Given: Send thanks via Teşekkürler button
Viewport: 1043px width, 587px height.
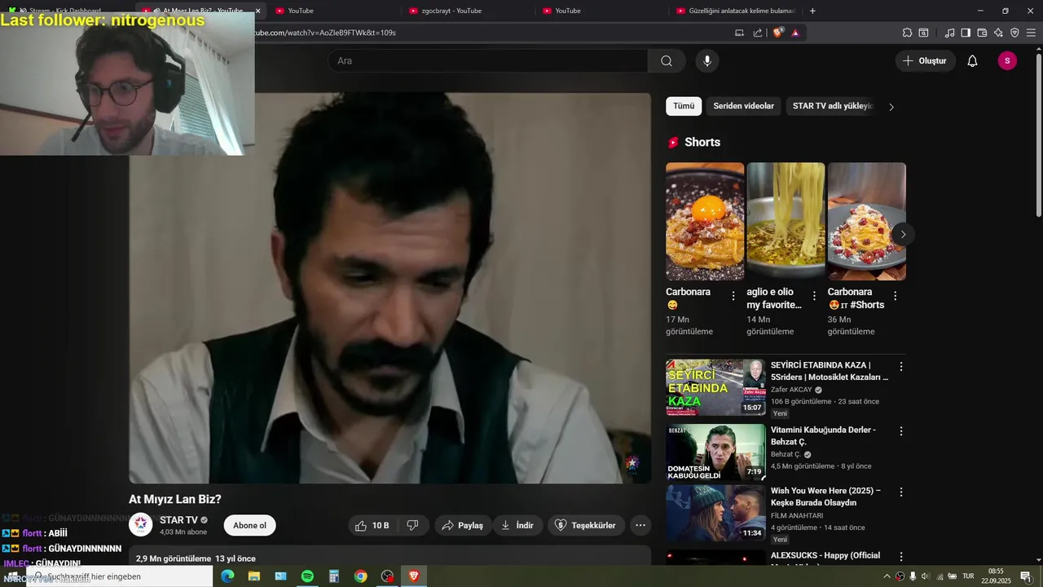Looking at the screenshot, I should click(586, 526).
